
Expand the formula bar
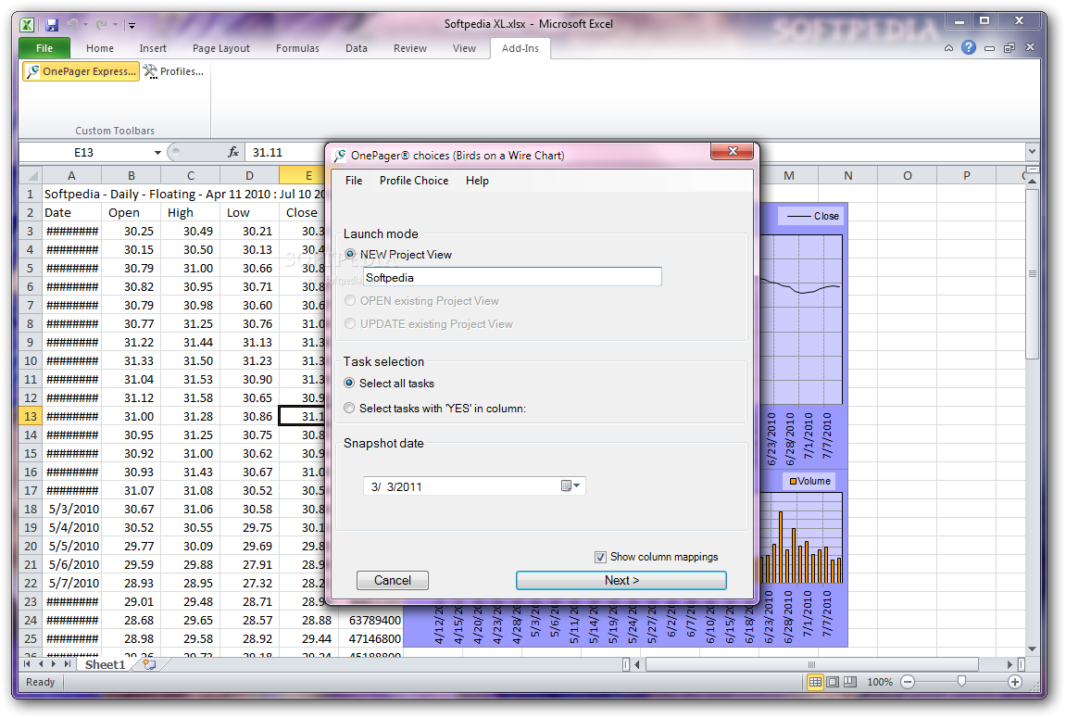[1032, 152]
